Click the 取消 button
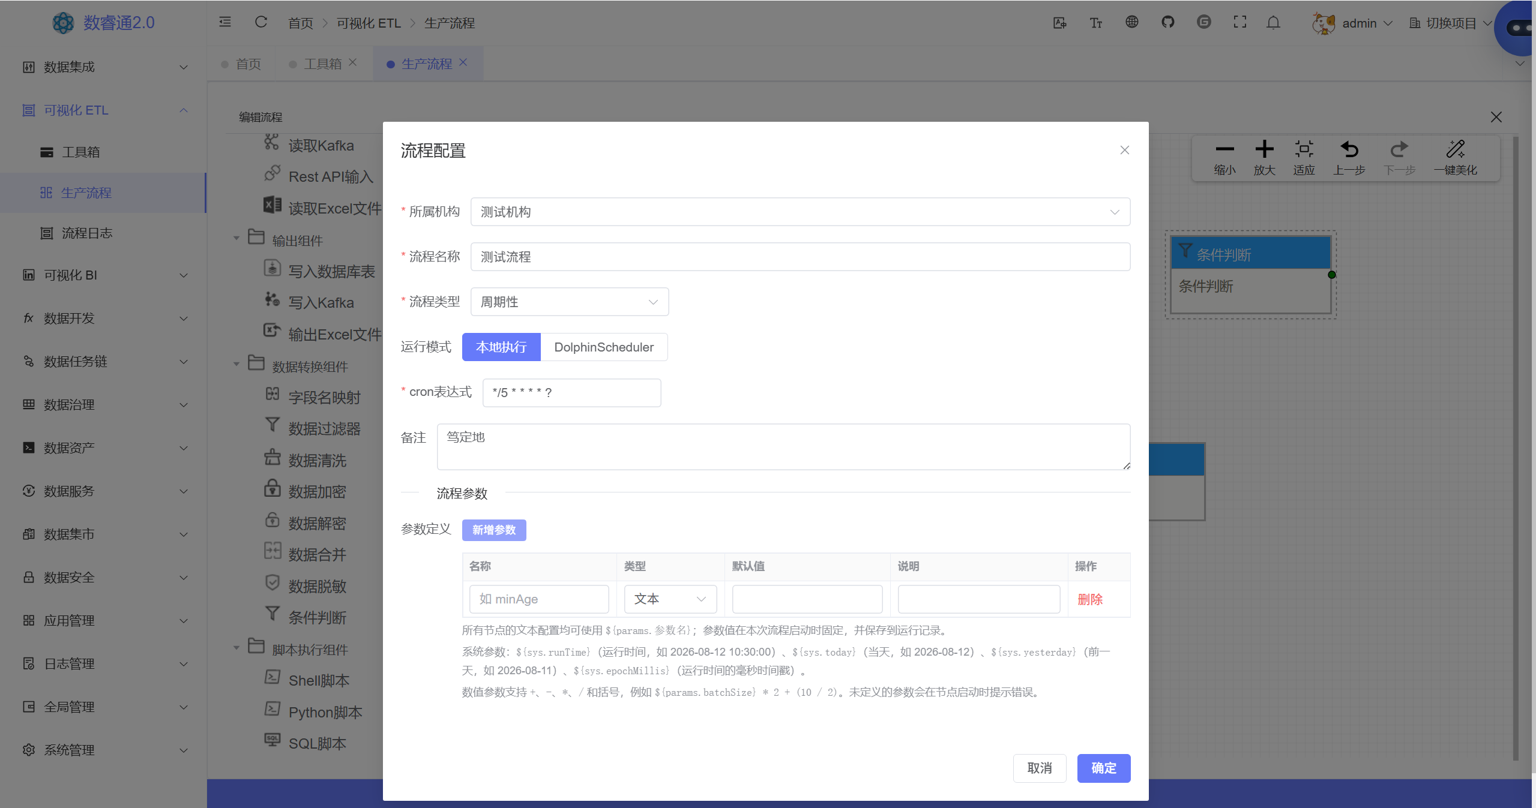 1040,768
